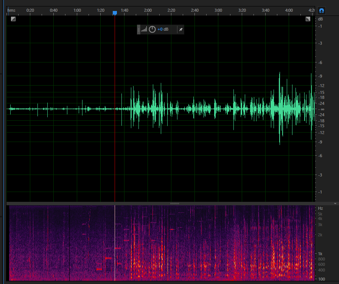Click the 3:40 mark on the time ruler
Screen dimensions: 339x284
tap(266, 10)
